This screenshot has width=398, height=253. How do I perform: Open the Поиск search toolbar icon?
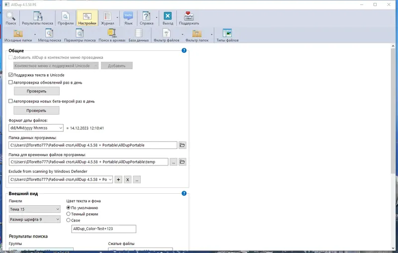(10, 18)
